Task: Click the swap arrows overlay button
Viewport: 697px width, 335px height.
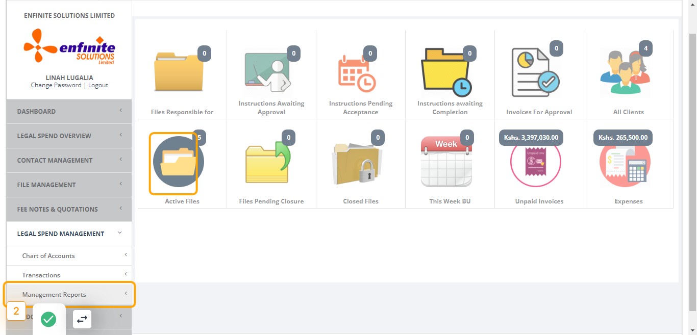Action: [82, 319]
